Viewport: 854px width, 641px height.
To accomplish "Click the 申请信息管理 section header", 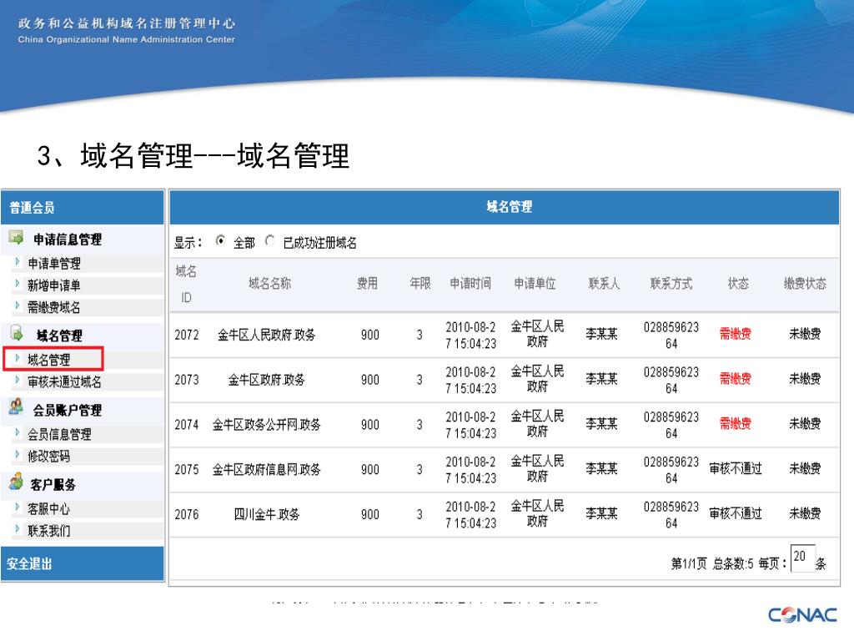I will (x=68, y=240).
